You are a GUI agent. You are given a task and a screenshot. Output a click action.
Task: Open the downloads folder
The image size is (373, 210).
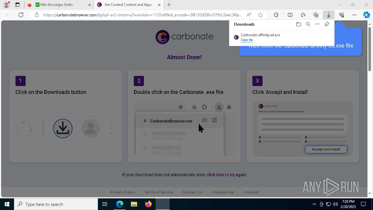[x=298, y=24]
